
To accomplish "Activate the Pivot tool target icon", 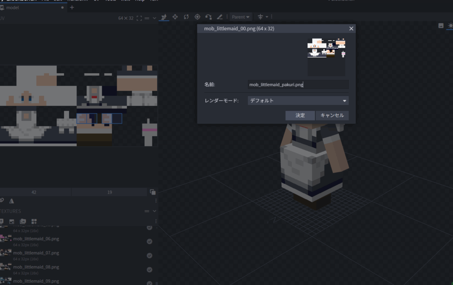I will (197, 17).
